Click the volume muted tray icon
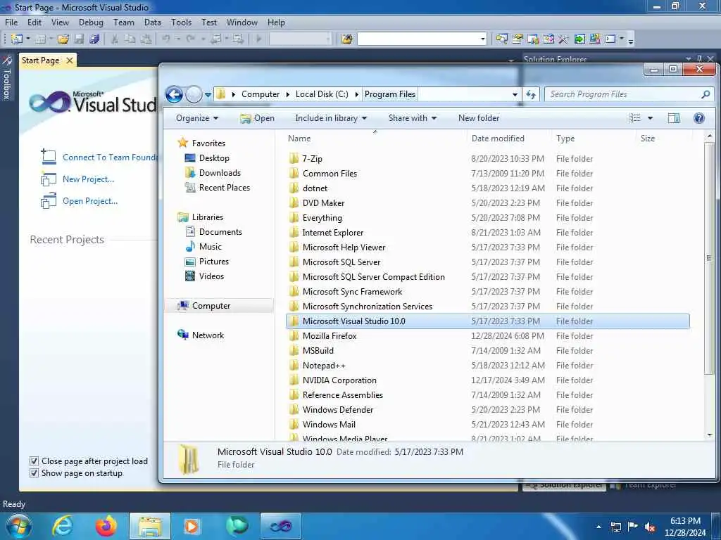 [x=650, y=527]
